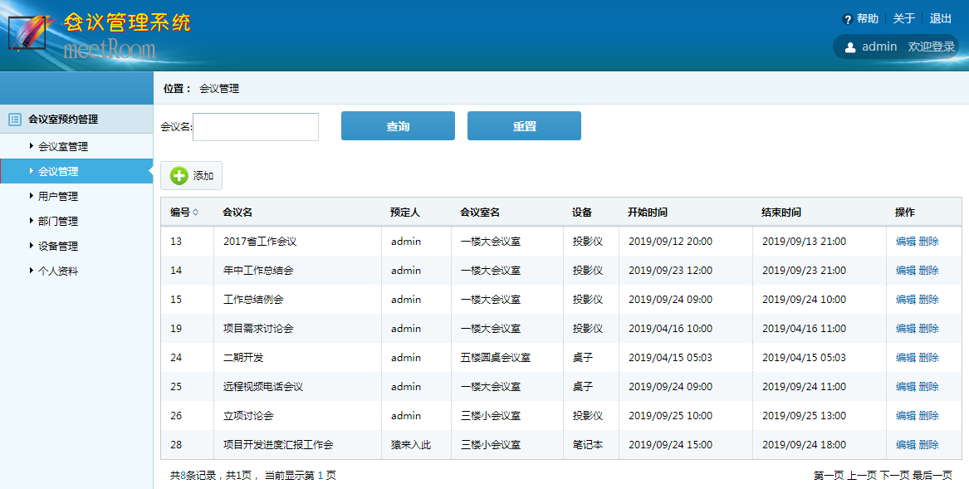Delete 年中工作总结会 row
Image resolution: width=969 pixels, height=489 pixels.
(929, 270)
